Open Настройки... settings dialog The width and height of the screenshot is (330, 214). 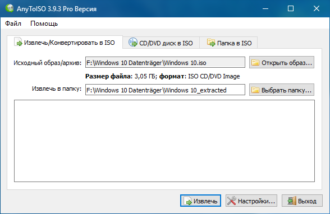pos(251,201)
